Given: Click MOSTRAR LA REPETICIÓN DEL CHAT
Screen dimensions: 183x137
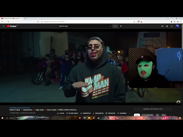Looking at the screenshot, I should [x=153, y=109].
